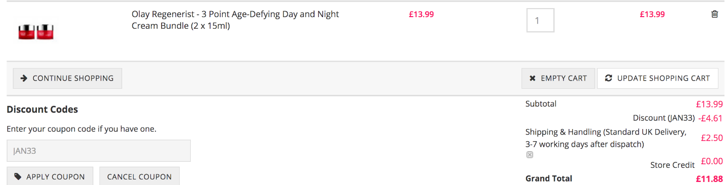The image size is (727, 185).
Task: Click the tag icon on Apply Coupon
Action: tap(18, 176)
